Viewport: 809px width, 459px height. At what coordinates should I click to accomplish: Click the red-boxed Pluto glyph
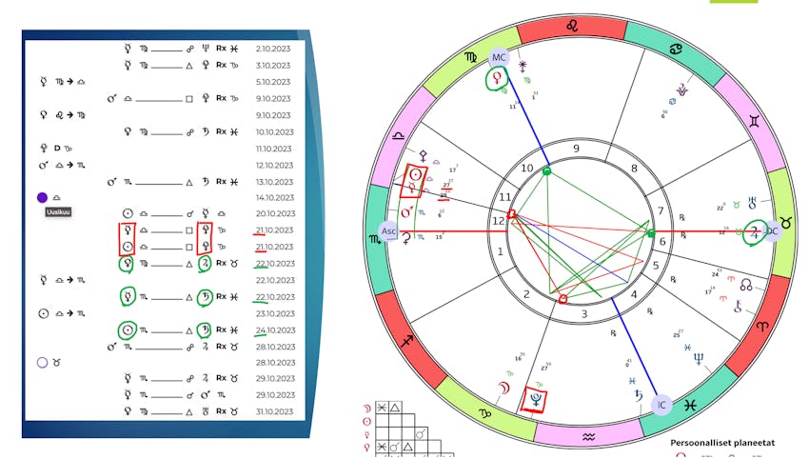tap(536, 393)
